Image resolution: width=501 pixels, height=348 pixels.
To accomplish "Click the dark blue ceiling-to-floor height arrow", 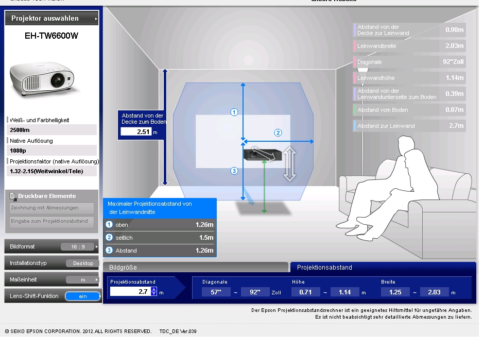I will pos(165,127).
